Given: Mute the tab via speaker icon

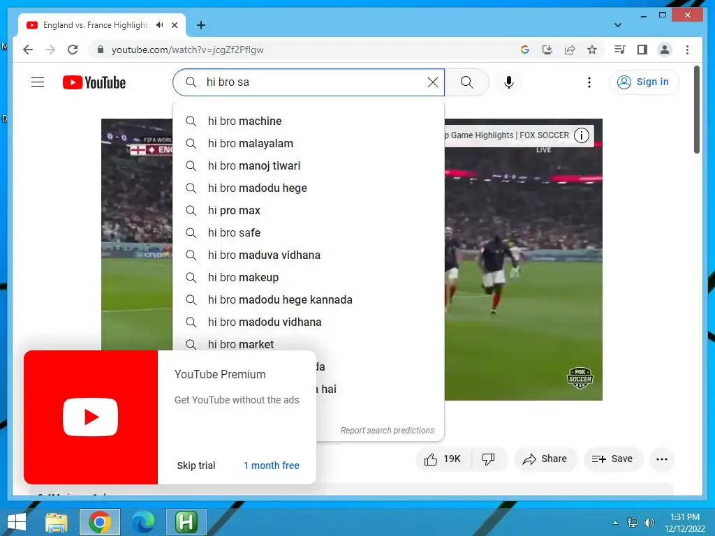Looking at the screenshot, I should tap(159, 25).
